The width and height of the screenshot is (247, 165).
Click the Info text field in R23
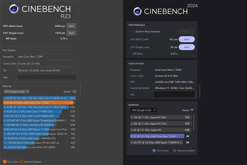[x=47, y=77]
